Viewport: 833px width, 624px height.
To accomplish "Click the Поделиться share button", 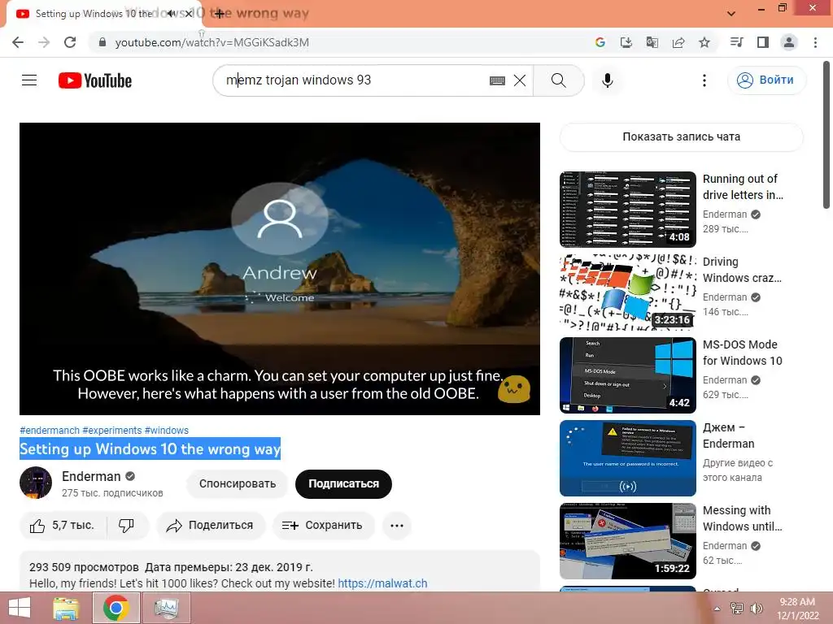I will (x=211, y=526).
